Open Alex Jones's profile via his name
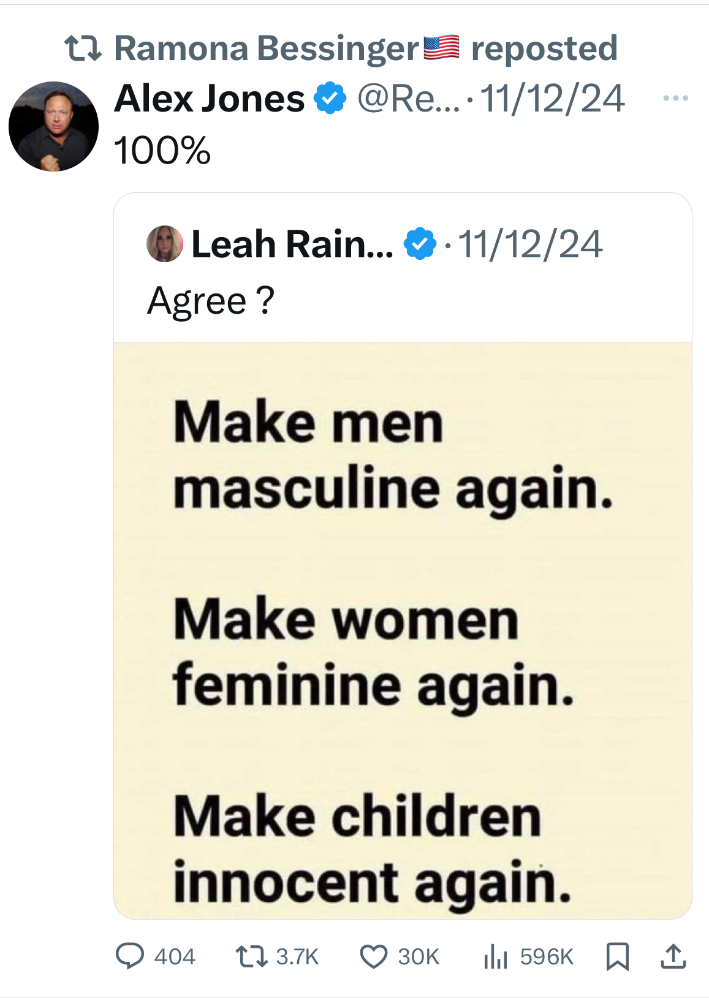Screen dimensions: 709x998 pyautogui.click(x=209, y=98)
